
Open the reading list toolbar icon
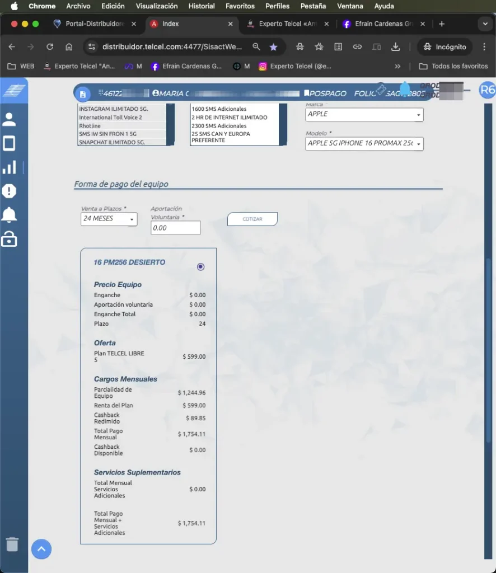[x=338, y=47]
